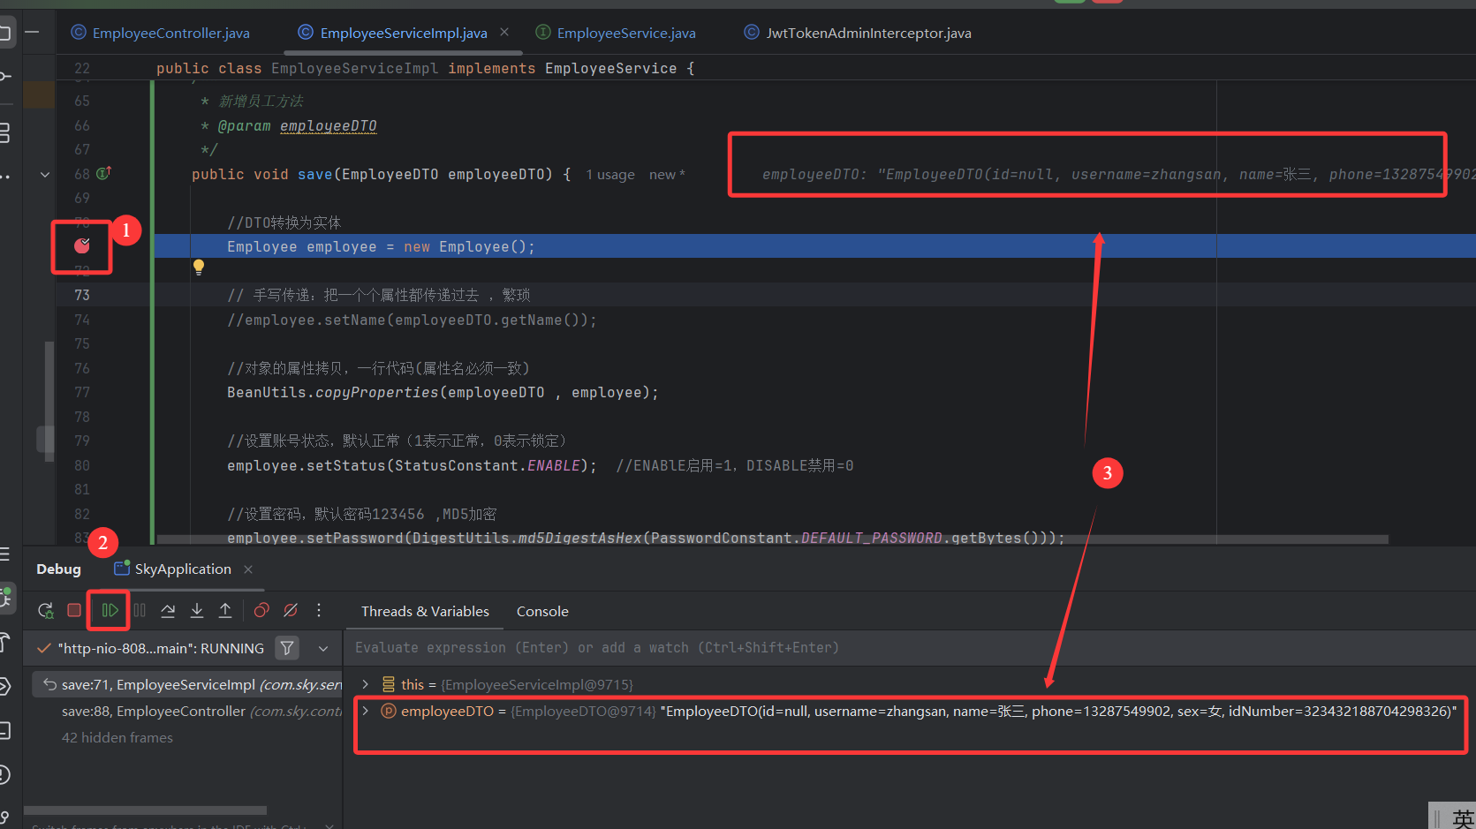Image resolution: width=1476 pixels, height=829 pixels.
Task: Toggle the thread filter funnel icon
Action: pyautogui.click(x=287, y=648)
